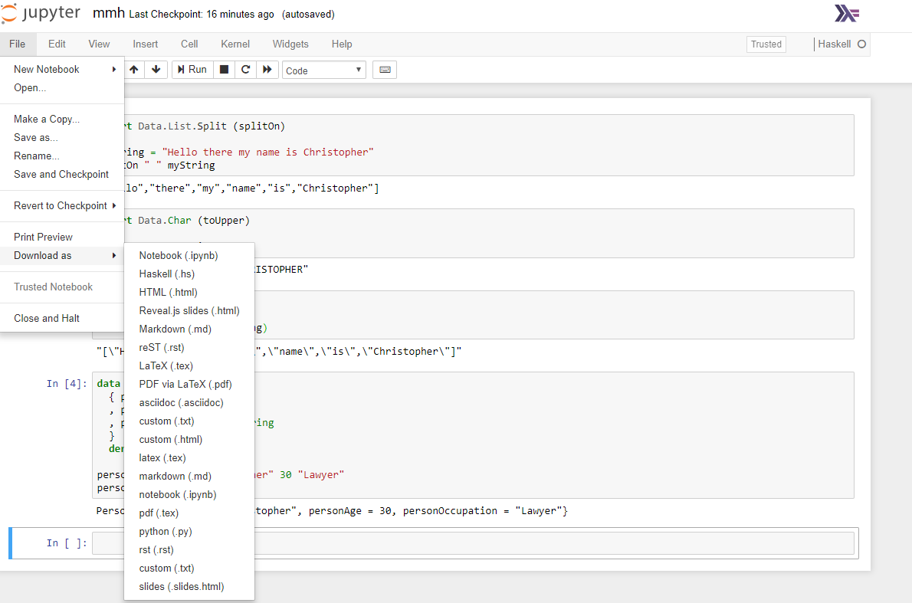Screen dimensions: 912x603
Task: Click the Haskell logo icon
Action: tap(847, 13)
